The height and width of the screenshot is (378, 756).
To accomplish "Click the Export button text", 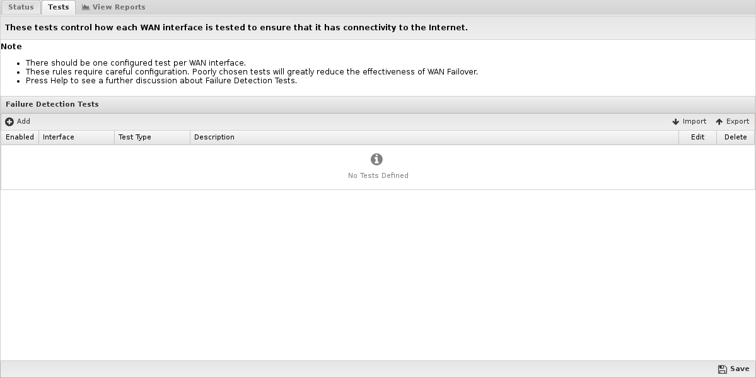I will 738,122.
